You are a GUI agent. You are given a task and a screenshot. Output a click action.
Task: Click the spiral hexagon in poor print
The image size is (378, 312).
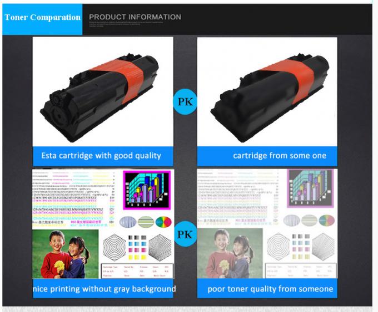[278, 247]
